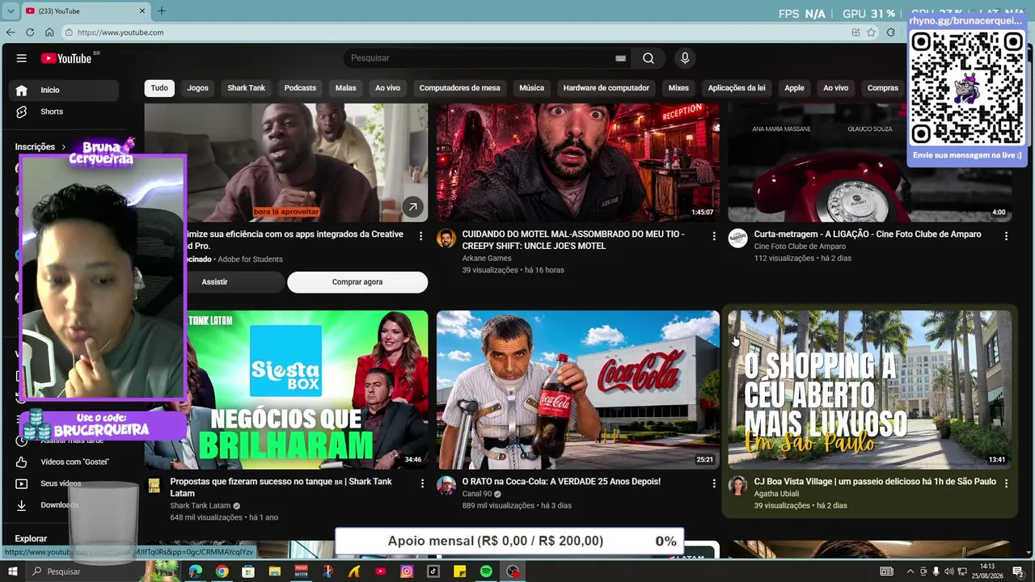Open the Windows Start menu
1035x582 pixels.
(12, 571)
